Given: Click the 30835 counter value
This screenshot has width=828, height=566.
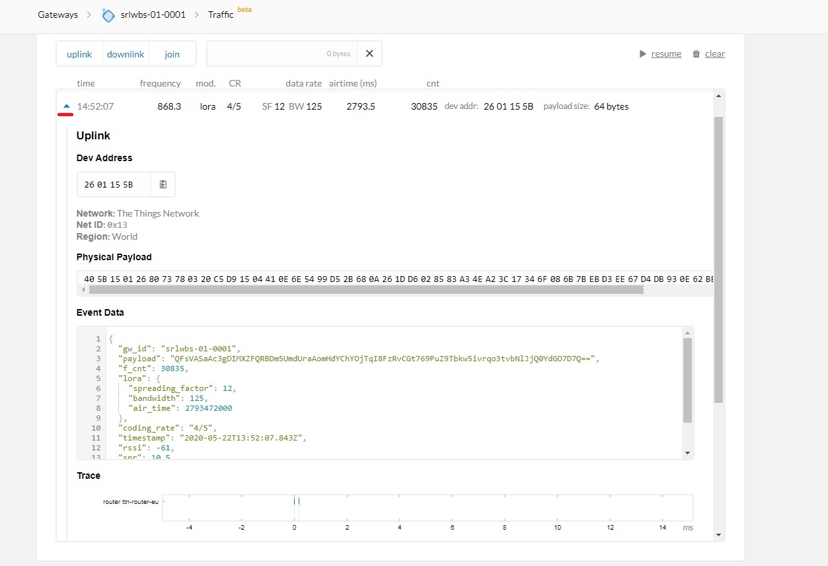Looking at the screenshot, I should (424, 106).
